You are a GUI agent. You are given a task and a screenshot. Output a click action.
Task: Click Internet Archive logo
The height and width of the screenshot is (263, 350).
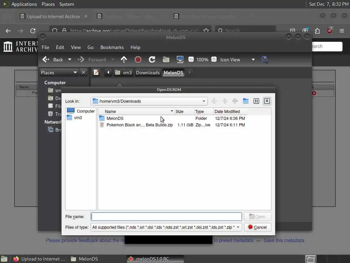20,46
